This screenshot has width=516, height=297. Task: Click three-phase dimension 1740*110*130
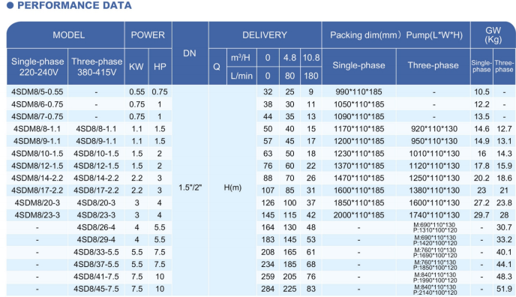tap(434, 215)
